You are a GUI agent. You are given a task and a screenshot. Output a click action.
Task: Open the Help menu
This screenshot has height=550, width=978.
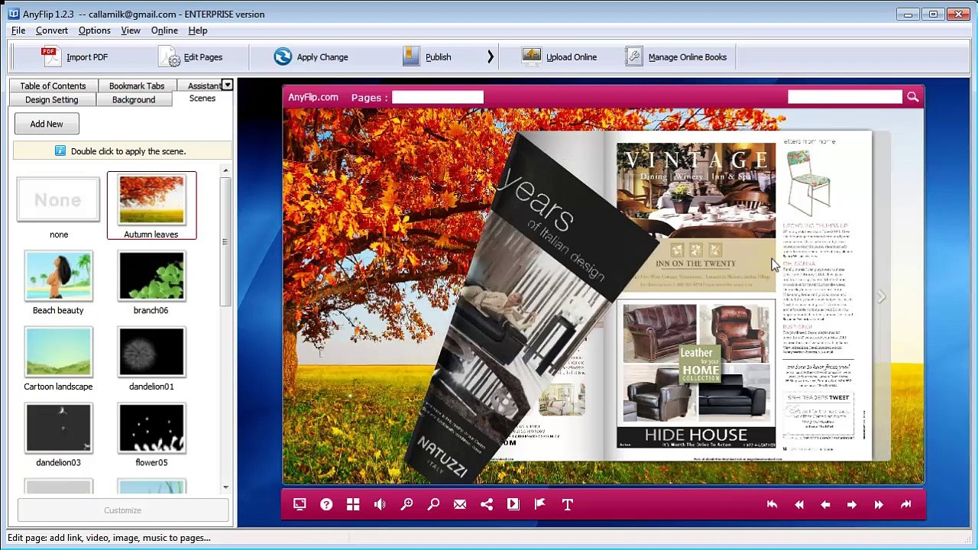pyautogui.click(x=198, y=31)
